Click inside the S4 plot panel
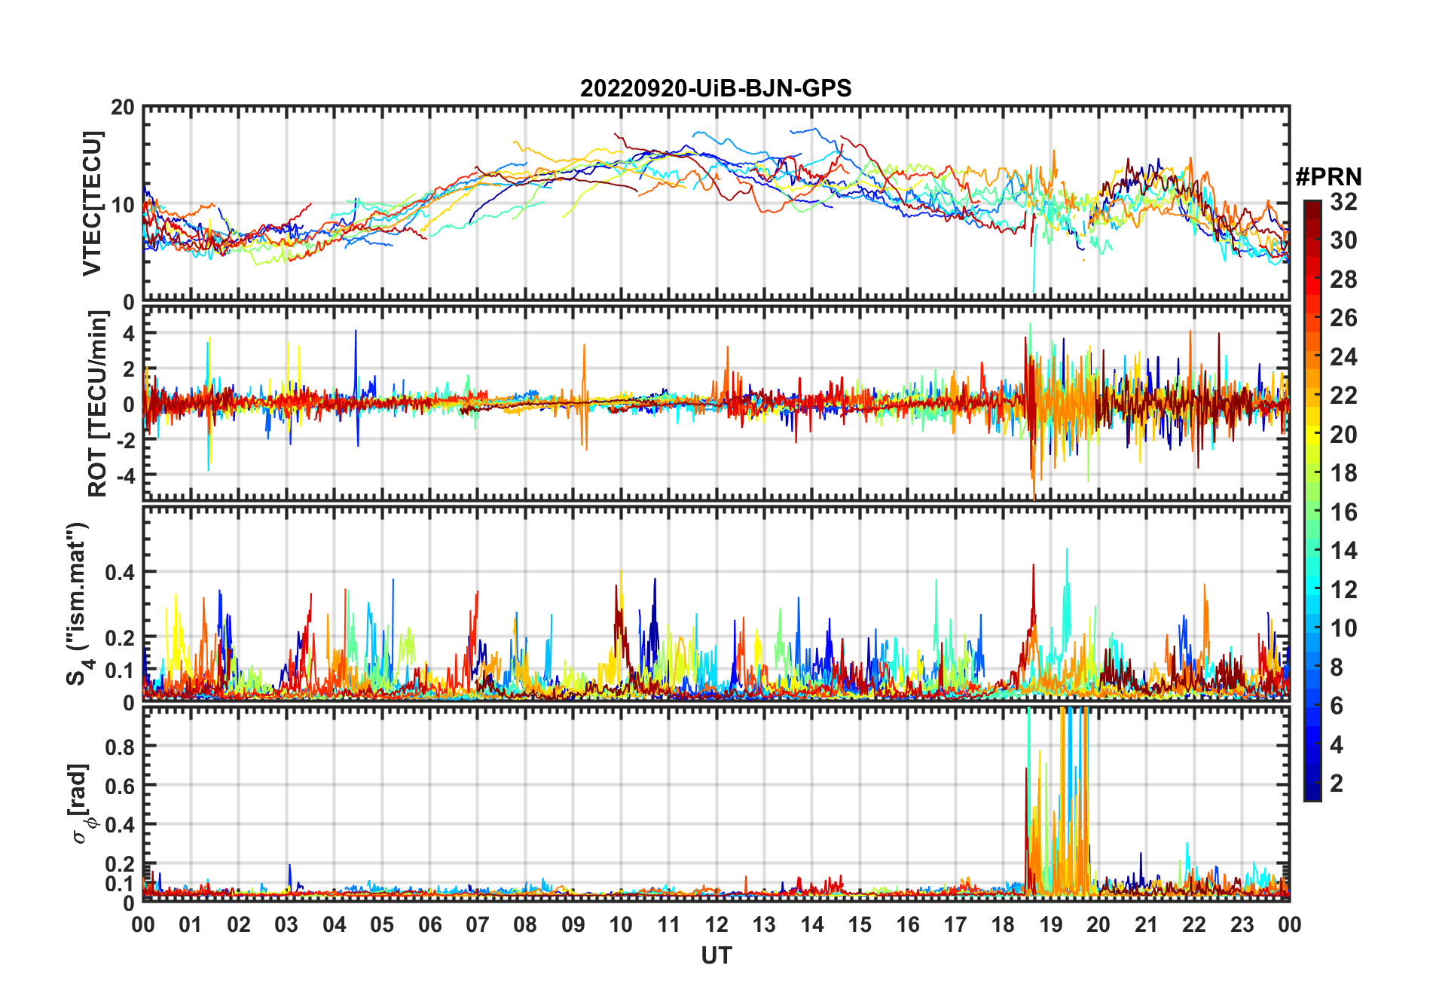 716,603
